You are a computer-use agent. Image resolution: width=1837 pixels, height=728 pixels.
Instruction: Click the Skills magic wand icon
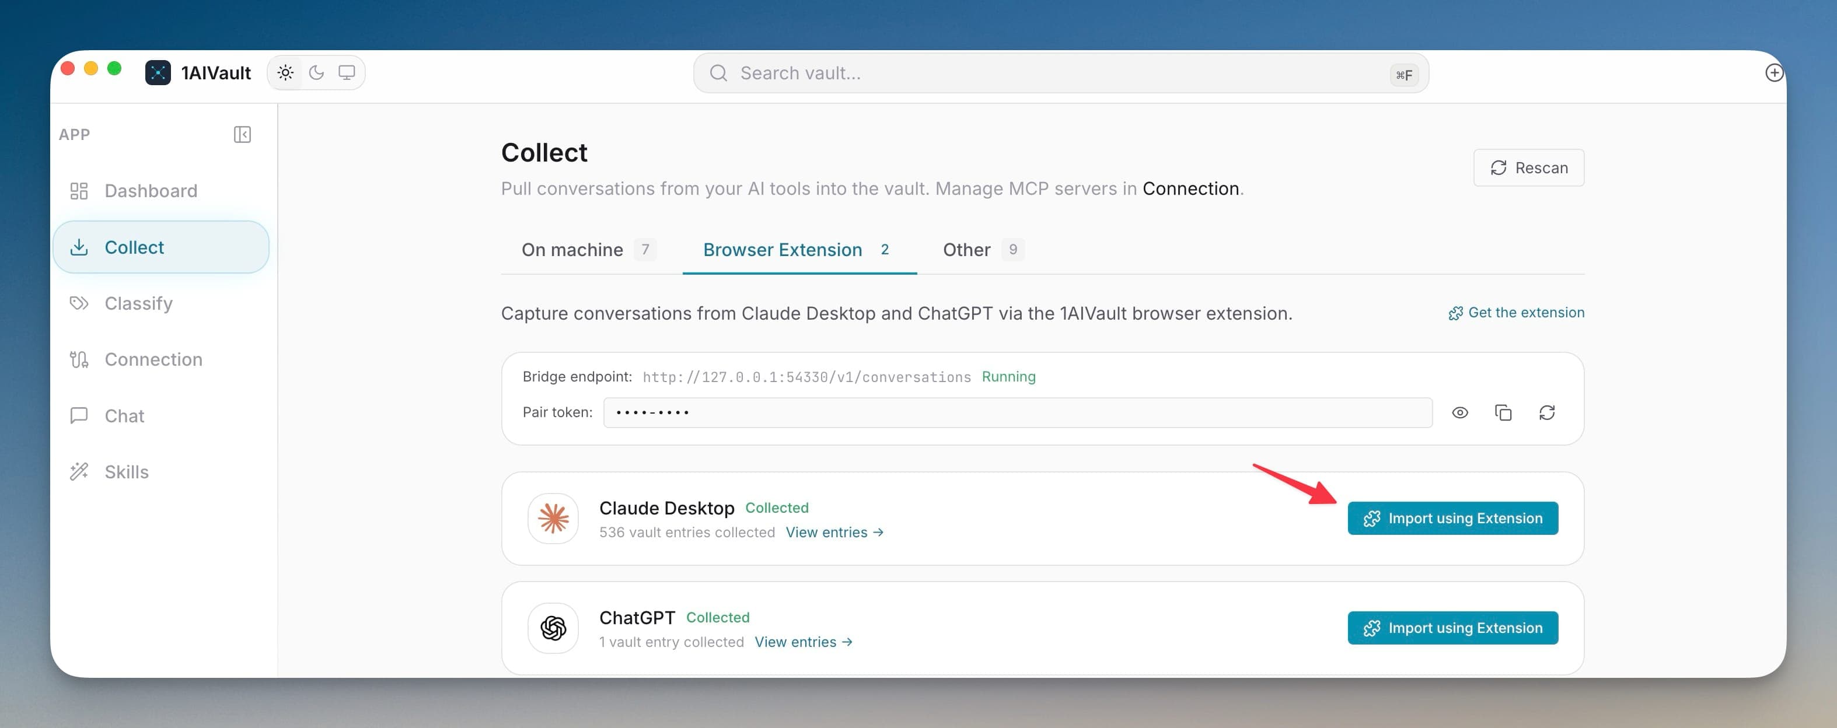pos(79,472)
